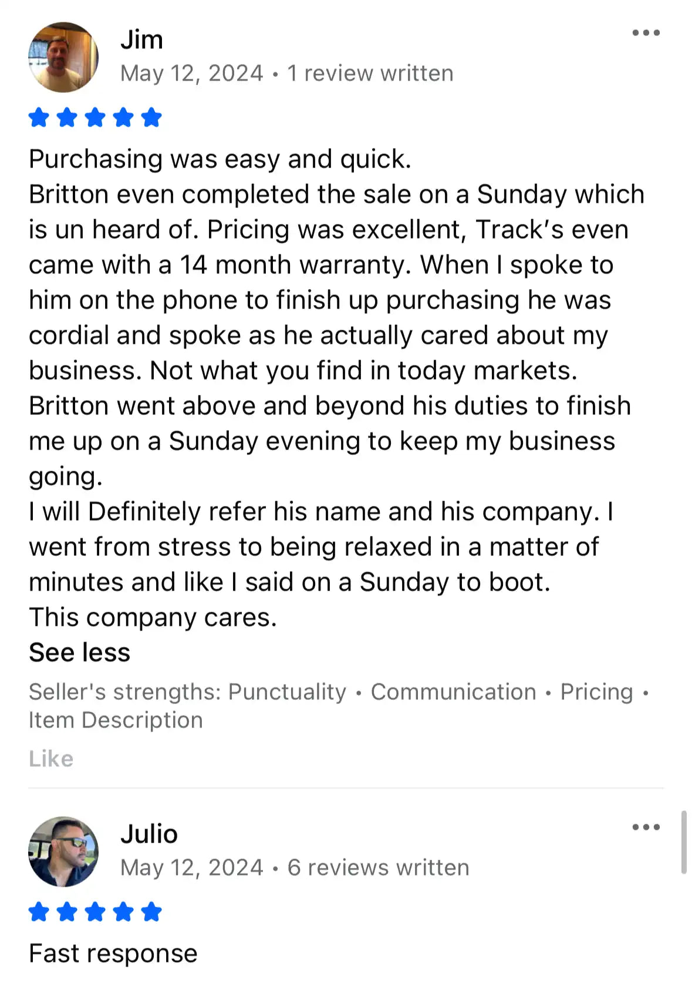Image resolution: width=692 pixels, height=983 pixels.
Task: Click the first star in Julio's rating
Action: [x=39, y=912]
